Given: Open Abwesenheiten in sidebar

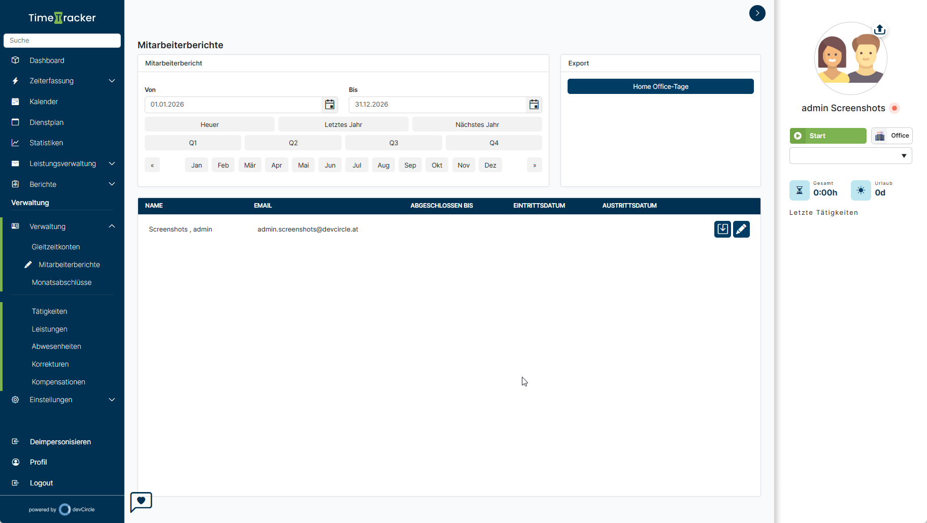Looking at the screenshot, I should coord(56,346).
